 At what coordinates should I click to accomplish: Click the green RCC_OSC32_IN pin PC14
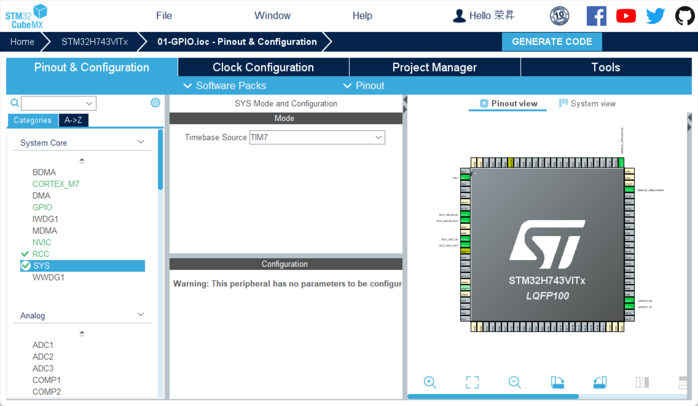(465, 215)
